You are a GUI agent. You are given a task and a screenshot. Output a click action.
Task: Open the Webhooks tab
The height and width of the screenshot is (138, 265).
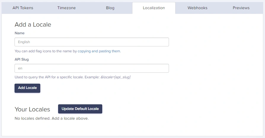click(x=197, y=8)
